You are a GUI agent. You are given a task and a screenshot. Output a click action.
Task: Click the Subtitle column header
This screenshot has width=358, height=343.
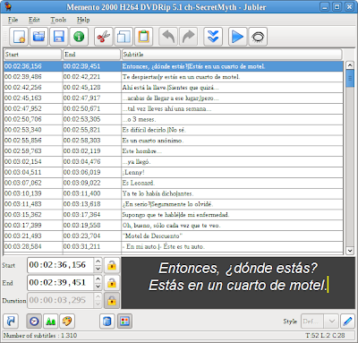tap(232, 55)
